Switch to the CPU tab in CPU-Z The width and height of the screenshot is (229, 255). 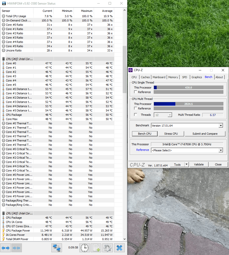tap(134, 77)
